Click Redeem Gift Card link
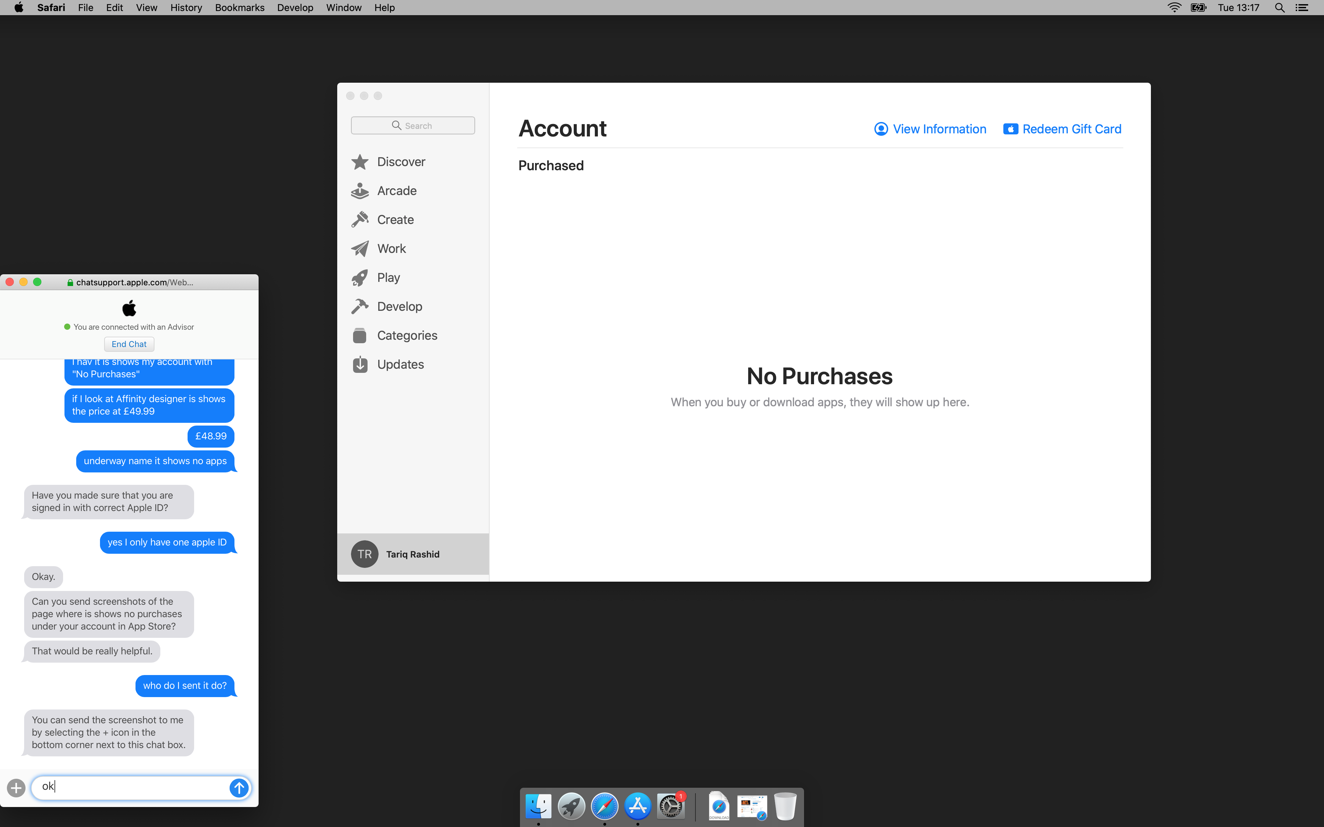Viewport: 1324px width, 827px height. tap(1062, 129)
